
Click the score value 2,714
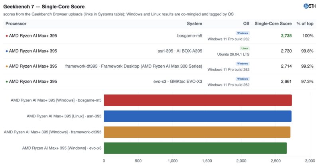pos(286,66)
